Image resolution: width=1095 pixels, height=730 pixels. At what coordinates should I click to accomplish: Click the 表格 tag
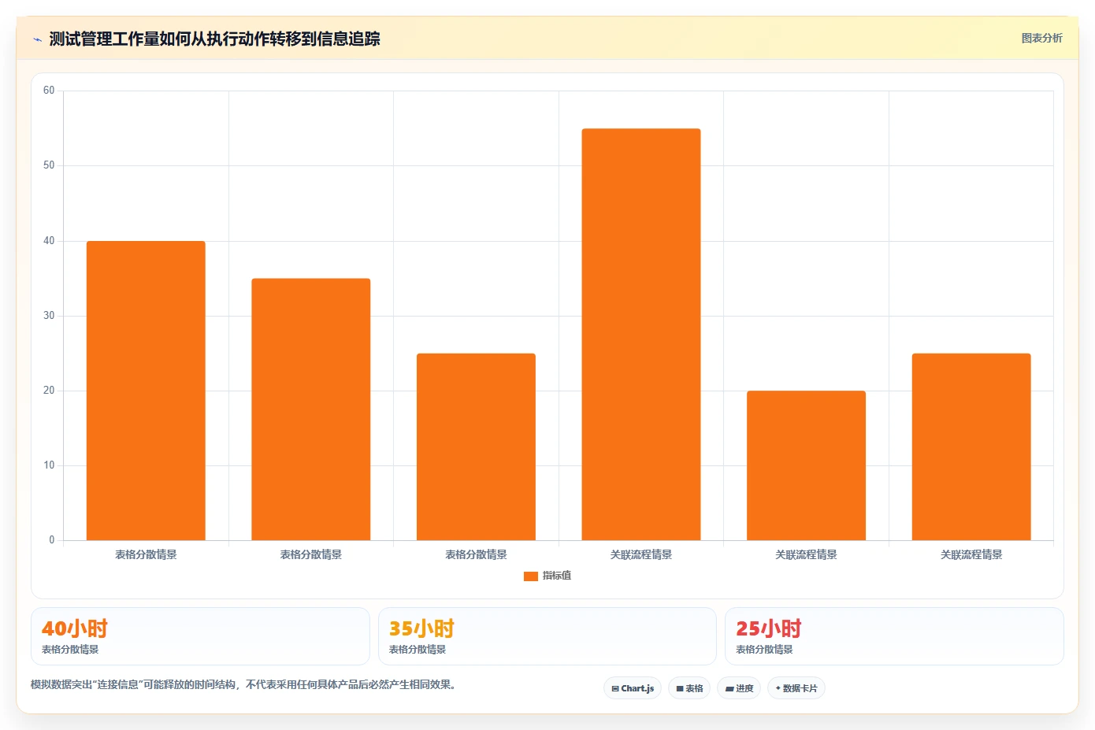click(689, 688)
